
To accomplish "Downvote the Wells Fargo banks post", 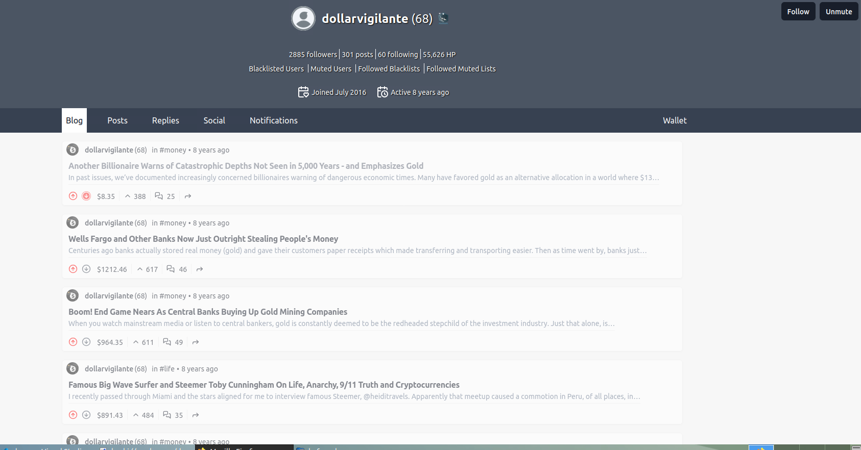I will tap(86, 269).
